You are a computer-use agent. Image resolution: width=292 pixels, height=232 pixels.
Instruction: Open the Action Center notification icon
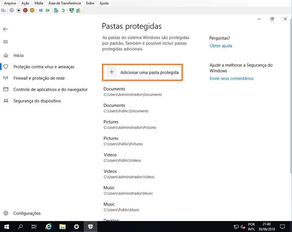click(x=282, y=227)
